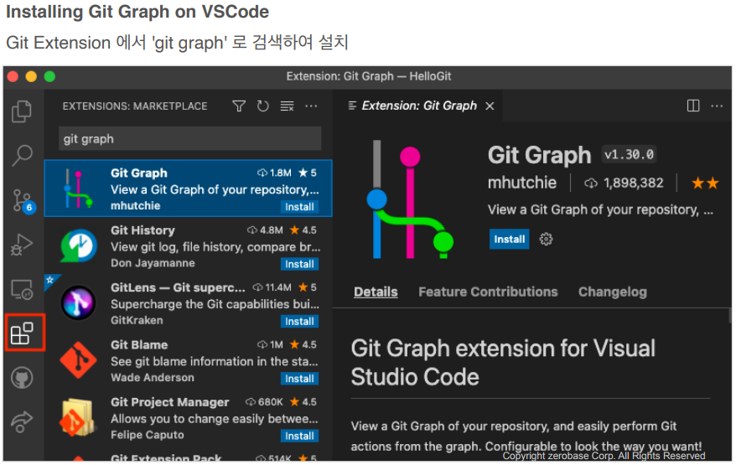Click the 4.8M downloads count for Git History
Screen dimensions: 736x465
pyautogui.click(x=266, y=230)
